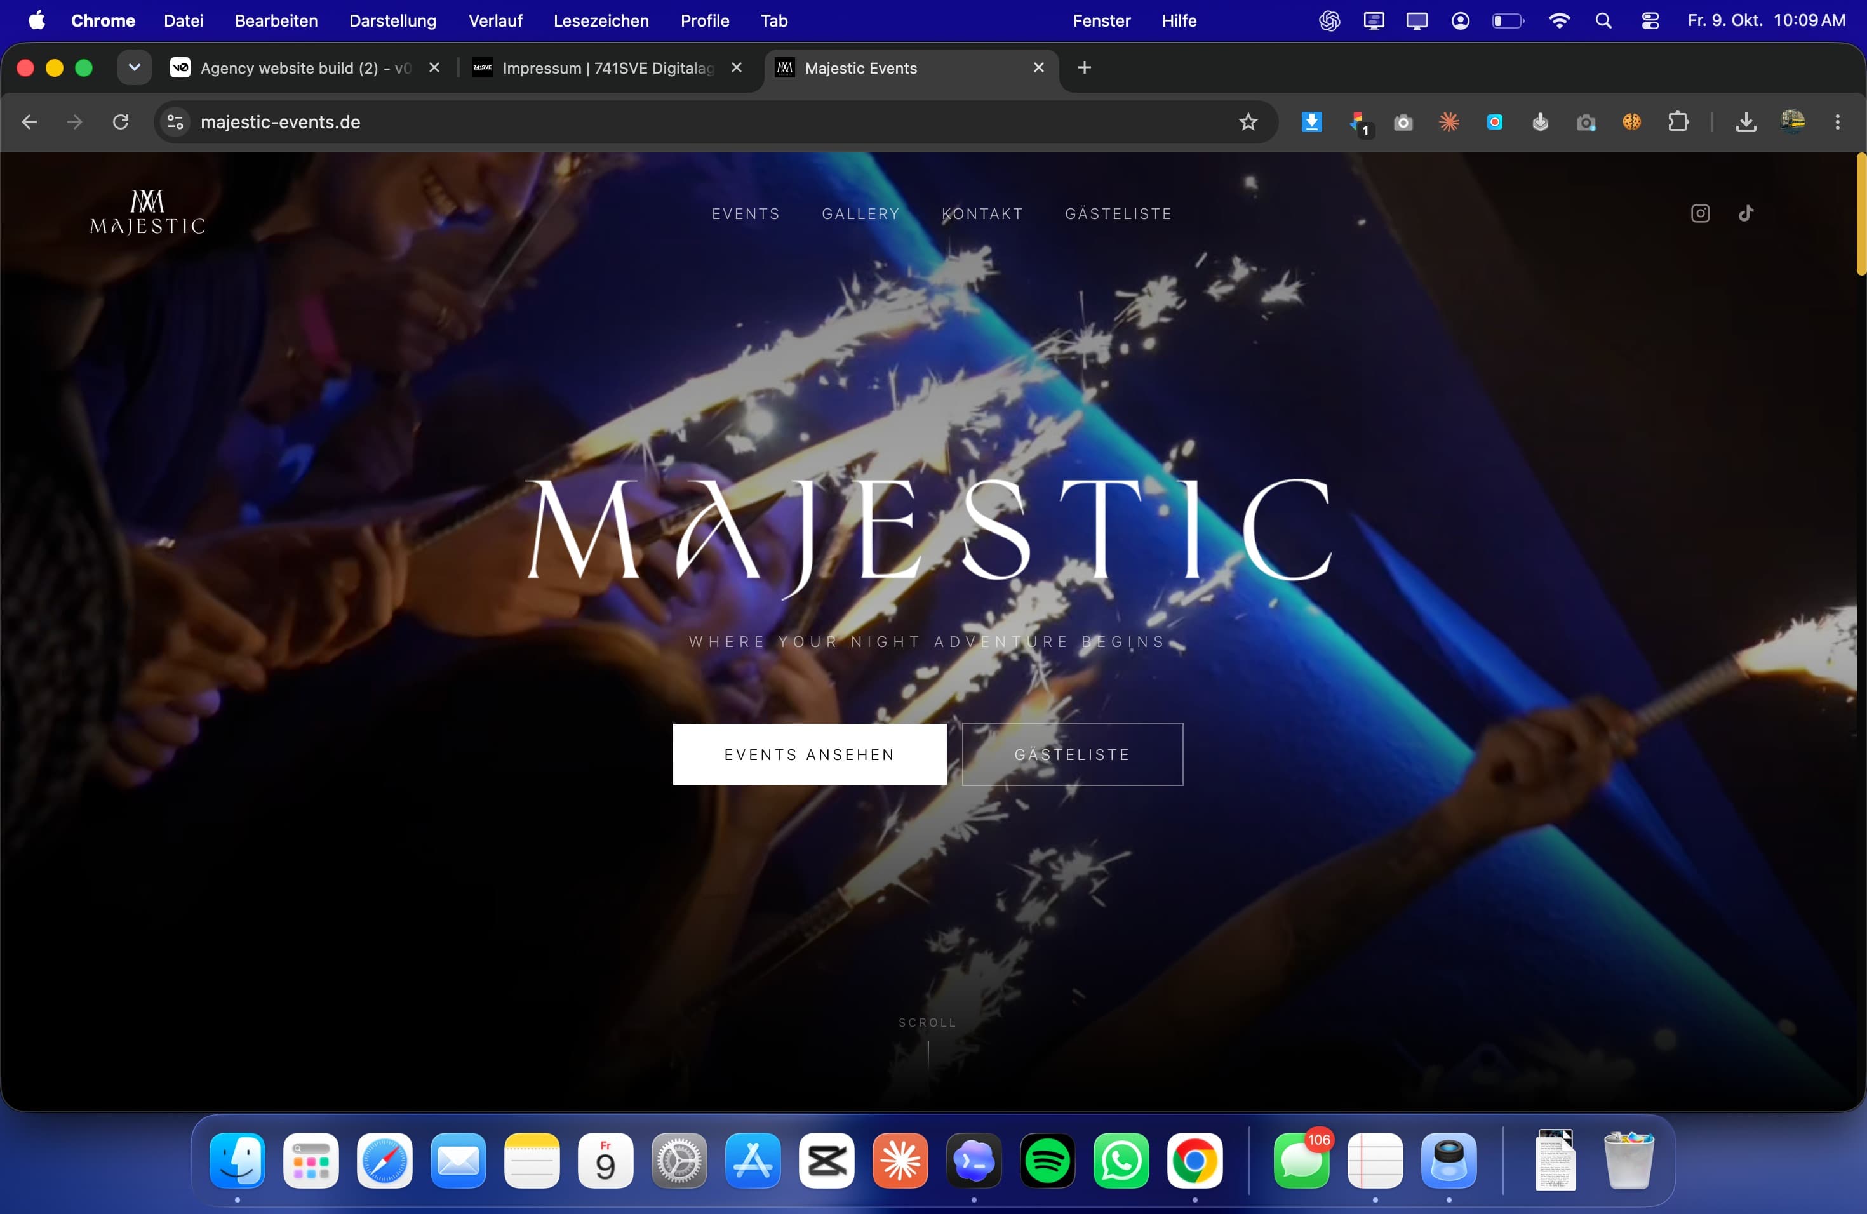Open TikTok icon in site header

point(1746,213)
